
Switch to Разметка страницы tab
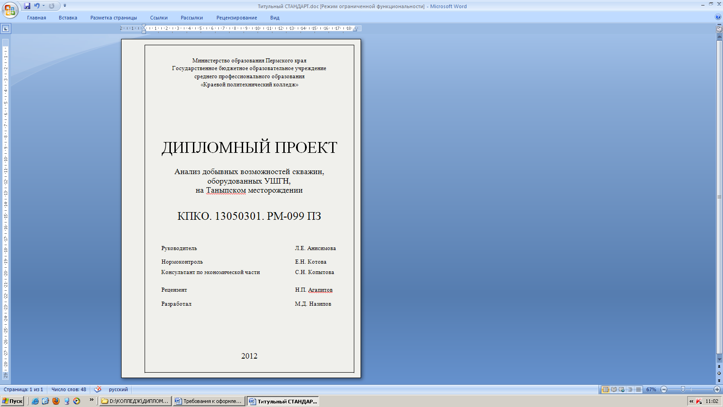[113, 18]
